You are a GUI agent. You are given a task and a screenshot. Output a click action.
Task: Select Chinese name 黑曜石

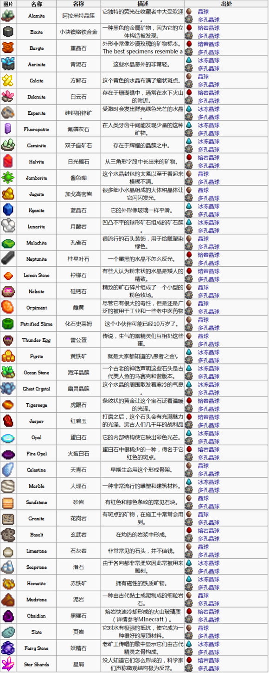[78, 616]
